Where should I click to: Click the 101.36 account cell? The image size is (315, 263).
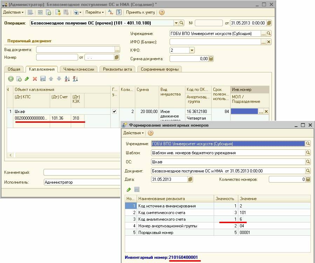pyautogui.click(x=60, y=118)
